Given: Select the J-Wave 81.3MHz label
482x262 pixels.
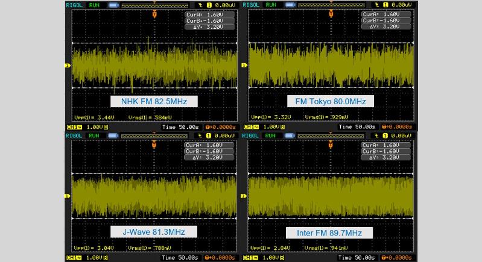Looking at the screenshot, I should (x=154, y=232).
